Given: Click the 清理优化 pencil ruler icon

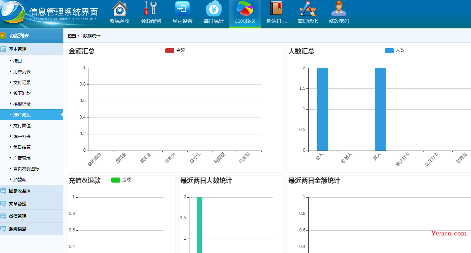Looking at the screenshot, I should [x=308, y=9].
